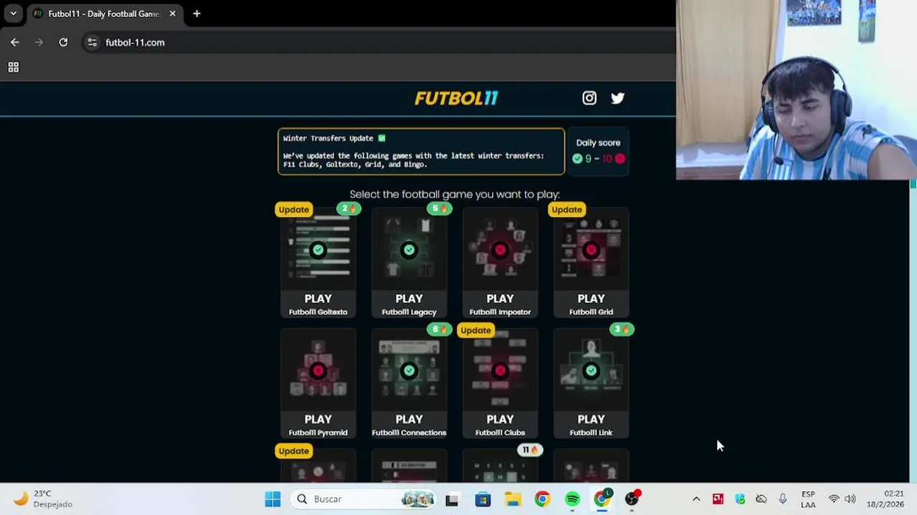Screen dimensions: 917x515
Task: Click the Impostor game thumbnail image
Action: (x=500, y=250)
